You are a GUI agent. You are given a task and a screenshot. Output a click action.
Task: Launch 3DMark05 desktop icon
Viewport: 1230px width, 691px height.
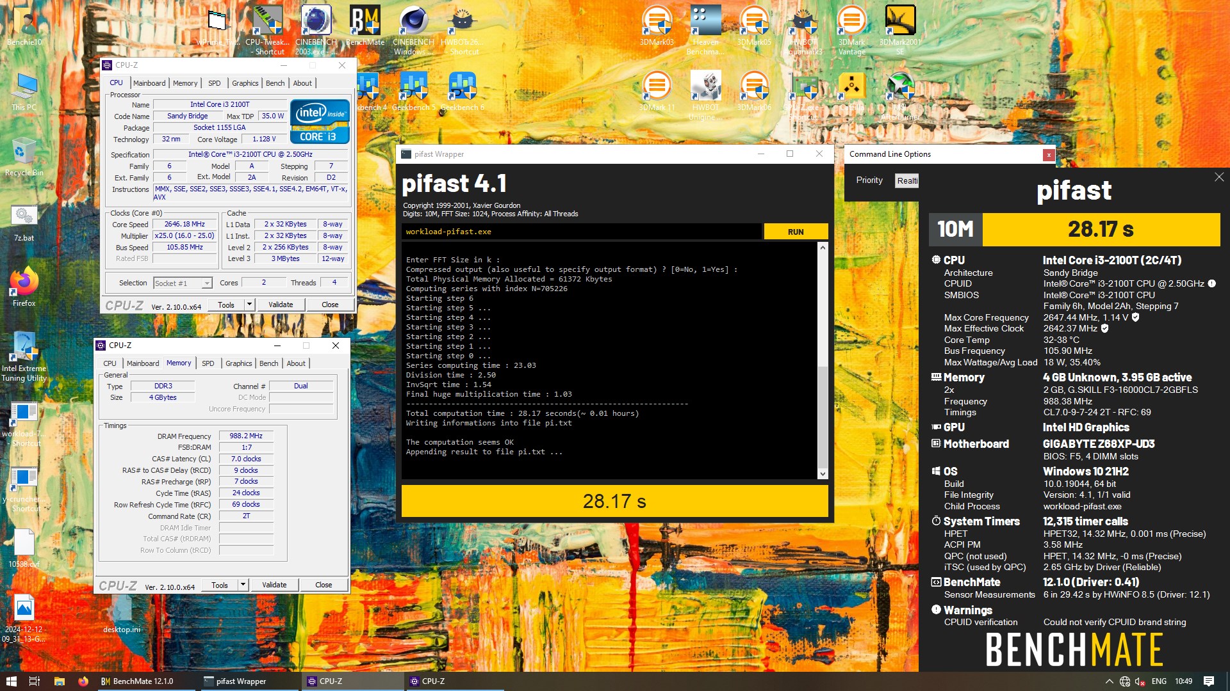[754, 26]
